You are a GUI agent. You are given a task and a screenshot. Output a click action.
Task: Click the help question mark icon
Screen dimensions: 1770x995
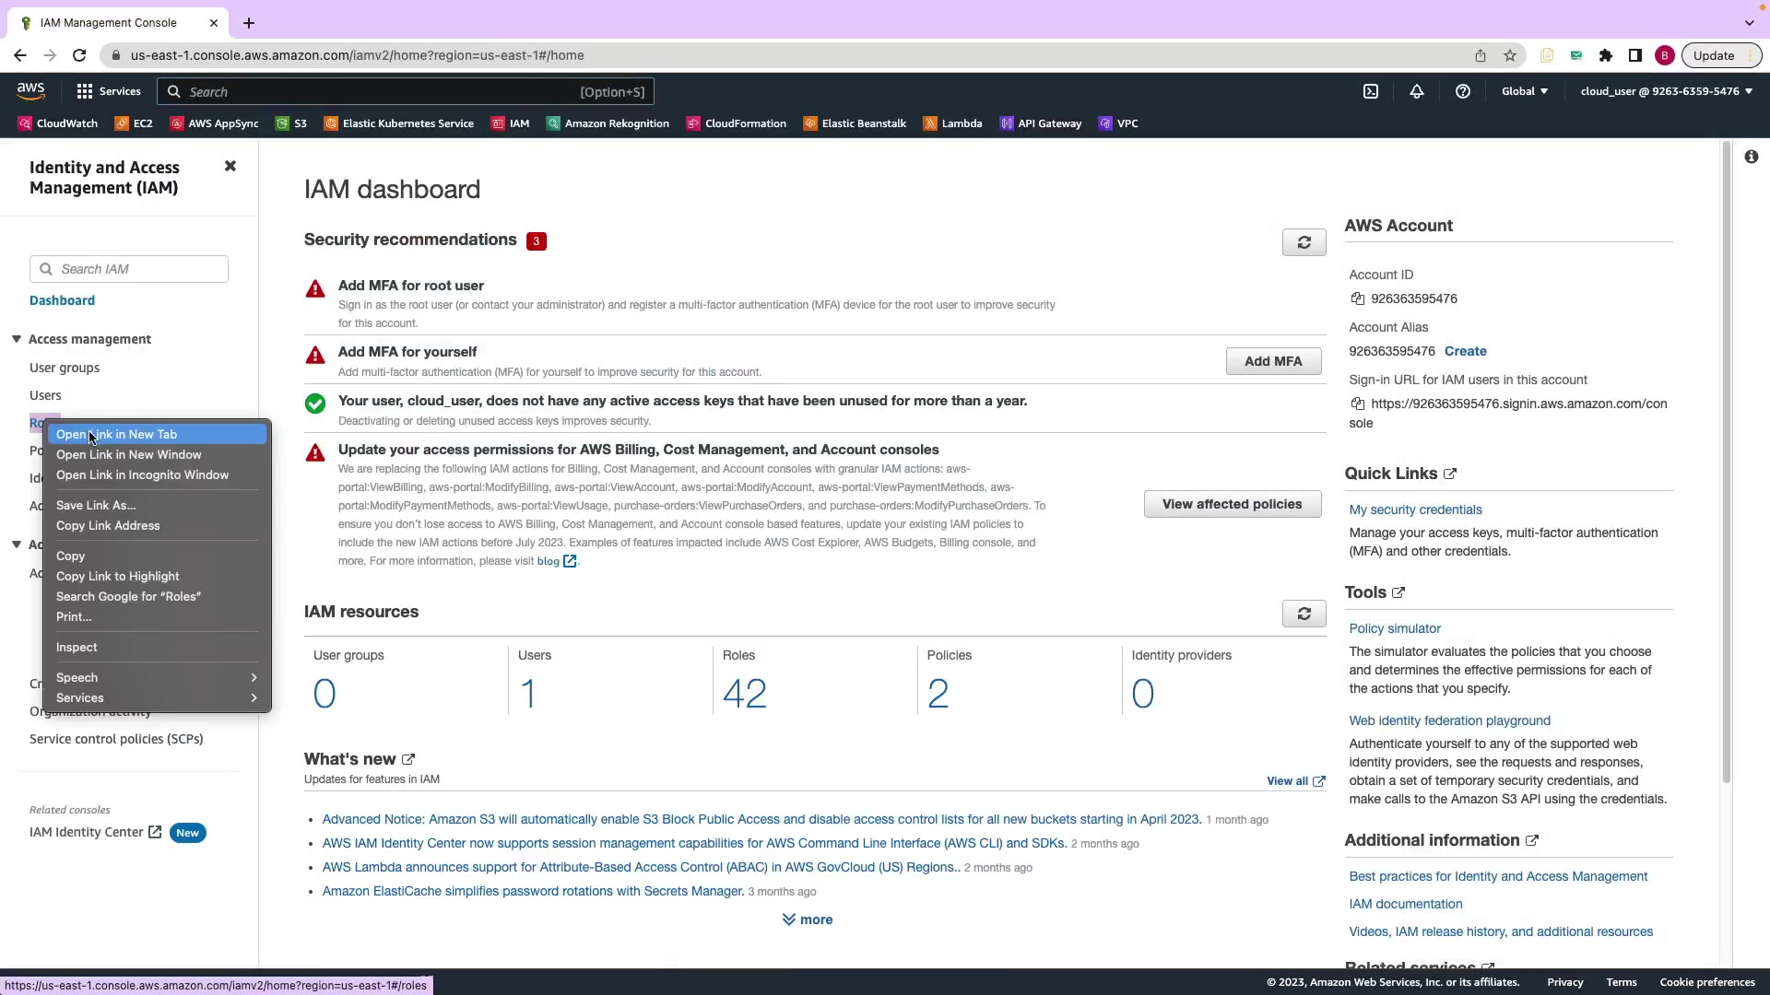point(1463,91)
